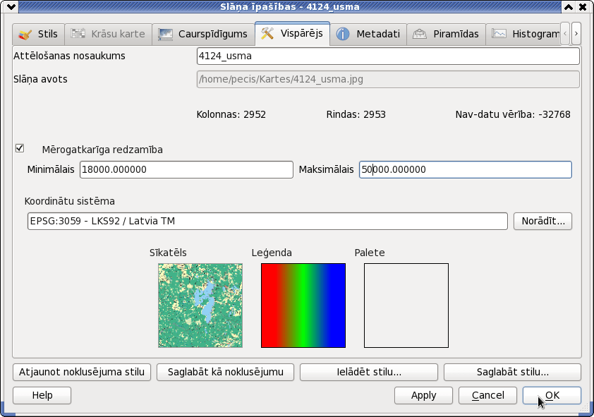Click the Slāņa avots path field
This screenshot has height=417, width=594.
click(x=388, y=79)
